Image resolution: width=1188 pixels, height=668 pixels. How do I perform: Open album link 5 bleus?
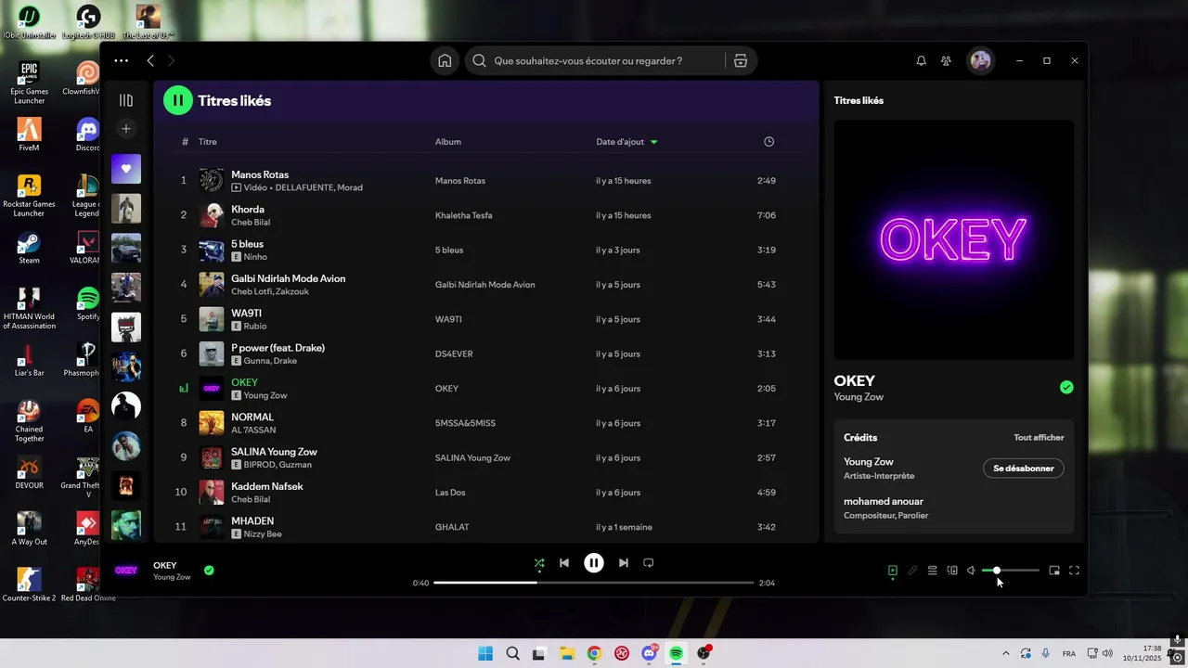(449, 250)
